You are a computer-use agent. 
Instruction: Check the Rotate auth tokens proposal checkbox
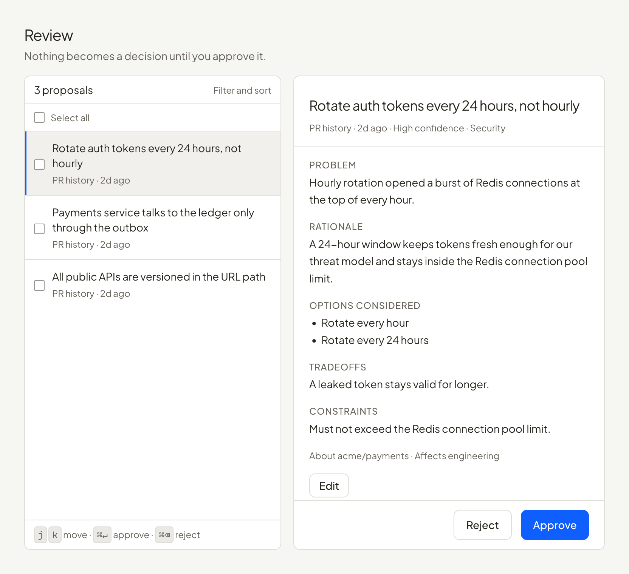point(39,164)
